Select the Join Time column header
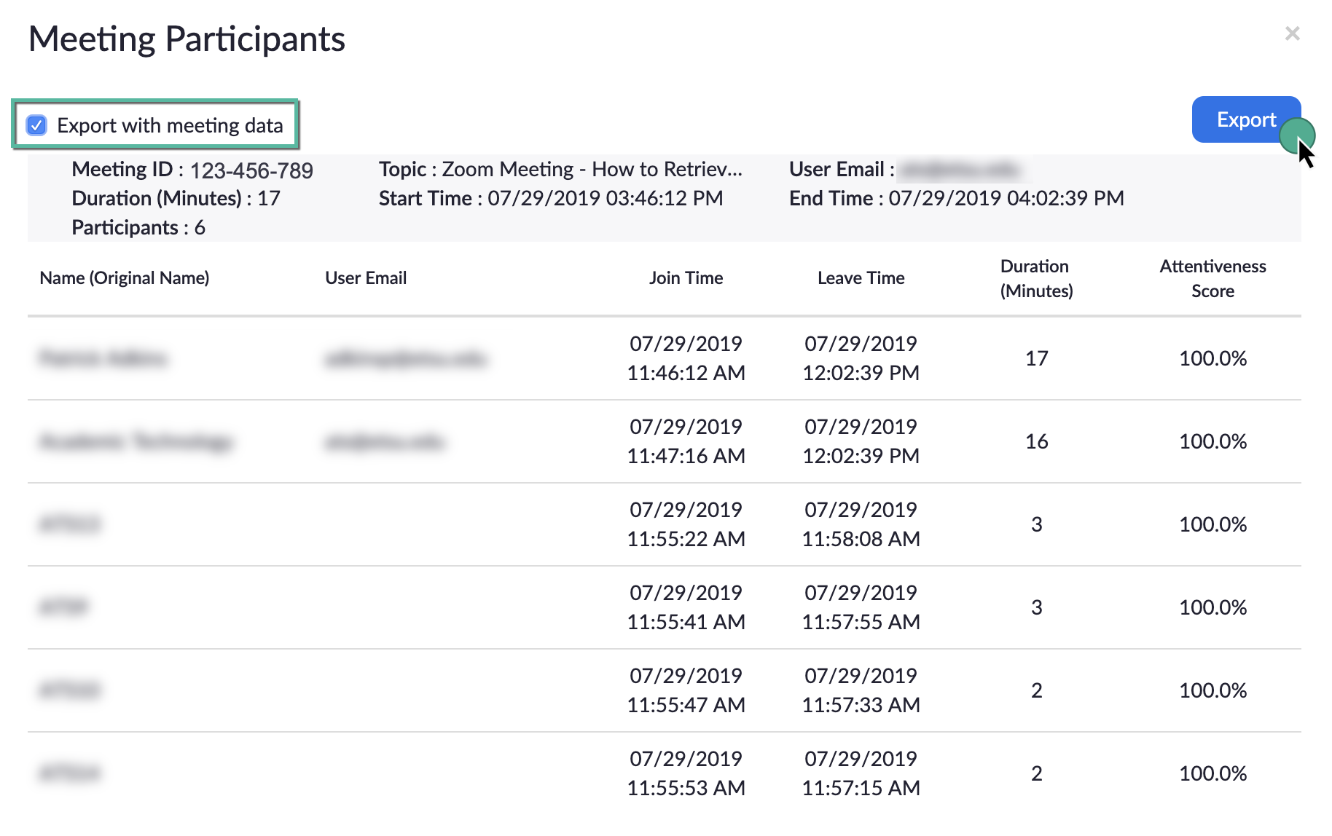This screenshot has height=836, width=1332. [686, 278]
